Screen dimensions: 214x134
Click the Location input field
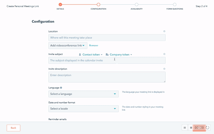point(107,38)
